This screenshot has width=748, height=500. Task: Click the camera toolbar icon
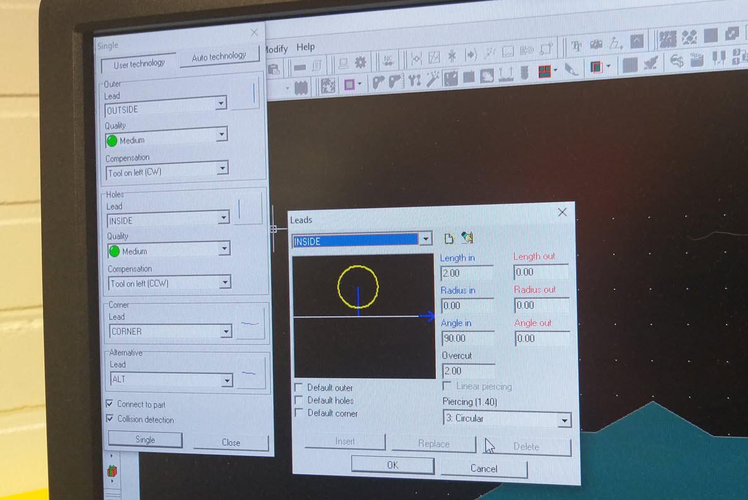(596, 45)
